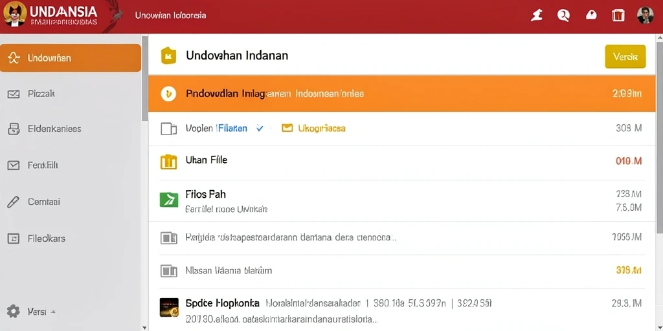Click the main list scrollbar up arrow
Viewport: 663px width, 331px height.
[659, 38]
